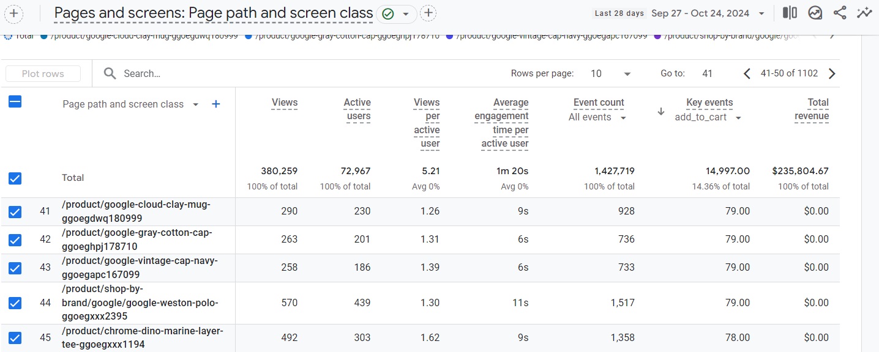This screenshot has height=352, width=879.
Task: Click the add comparison plus icon left of title
Action: tap(13, 13)
